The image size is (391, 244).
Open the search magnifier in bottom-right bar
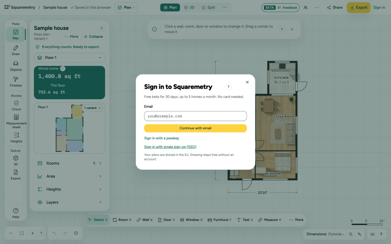point(351,234)
